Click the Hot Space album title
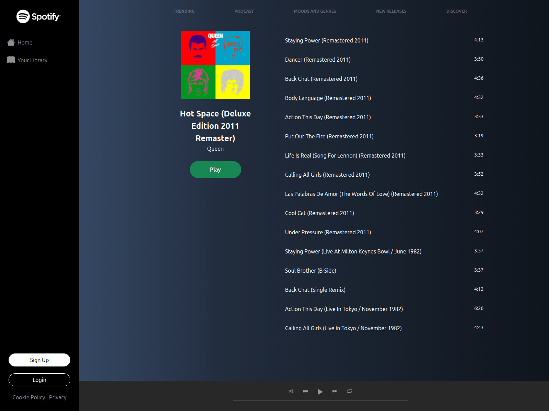The width and height of the screenshot is (549, 411). tap(215, 126)
